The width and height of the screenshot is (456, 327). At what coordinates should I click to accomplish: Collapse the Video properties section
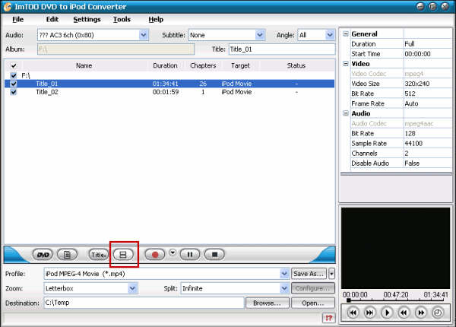[x=346, y=64]
